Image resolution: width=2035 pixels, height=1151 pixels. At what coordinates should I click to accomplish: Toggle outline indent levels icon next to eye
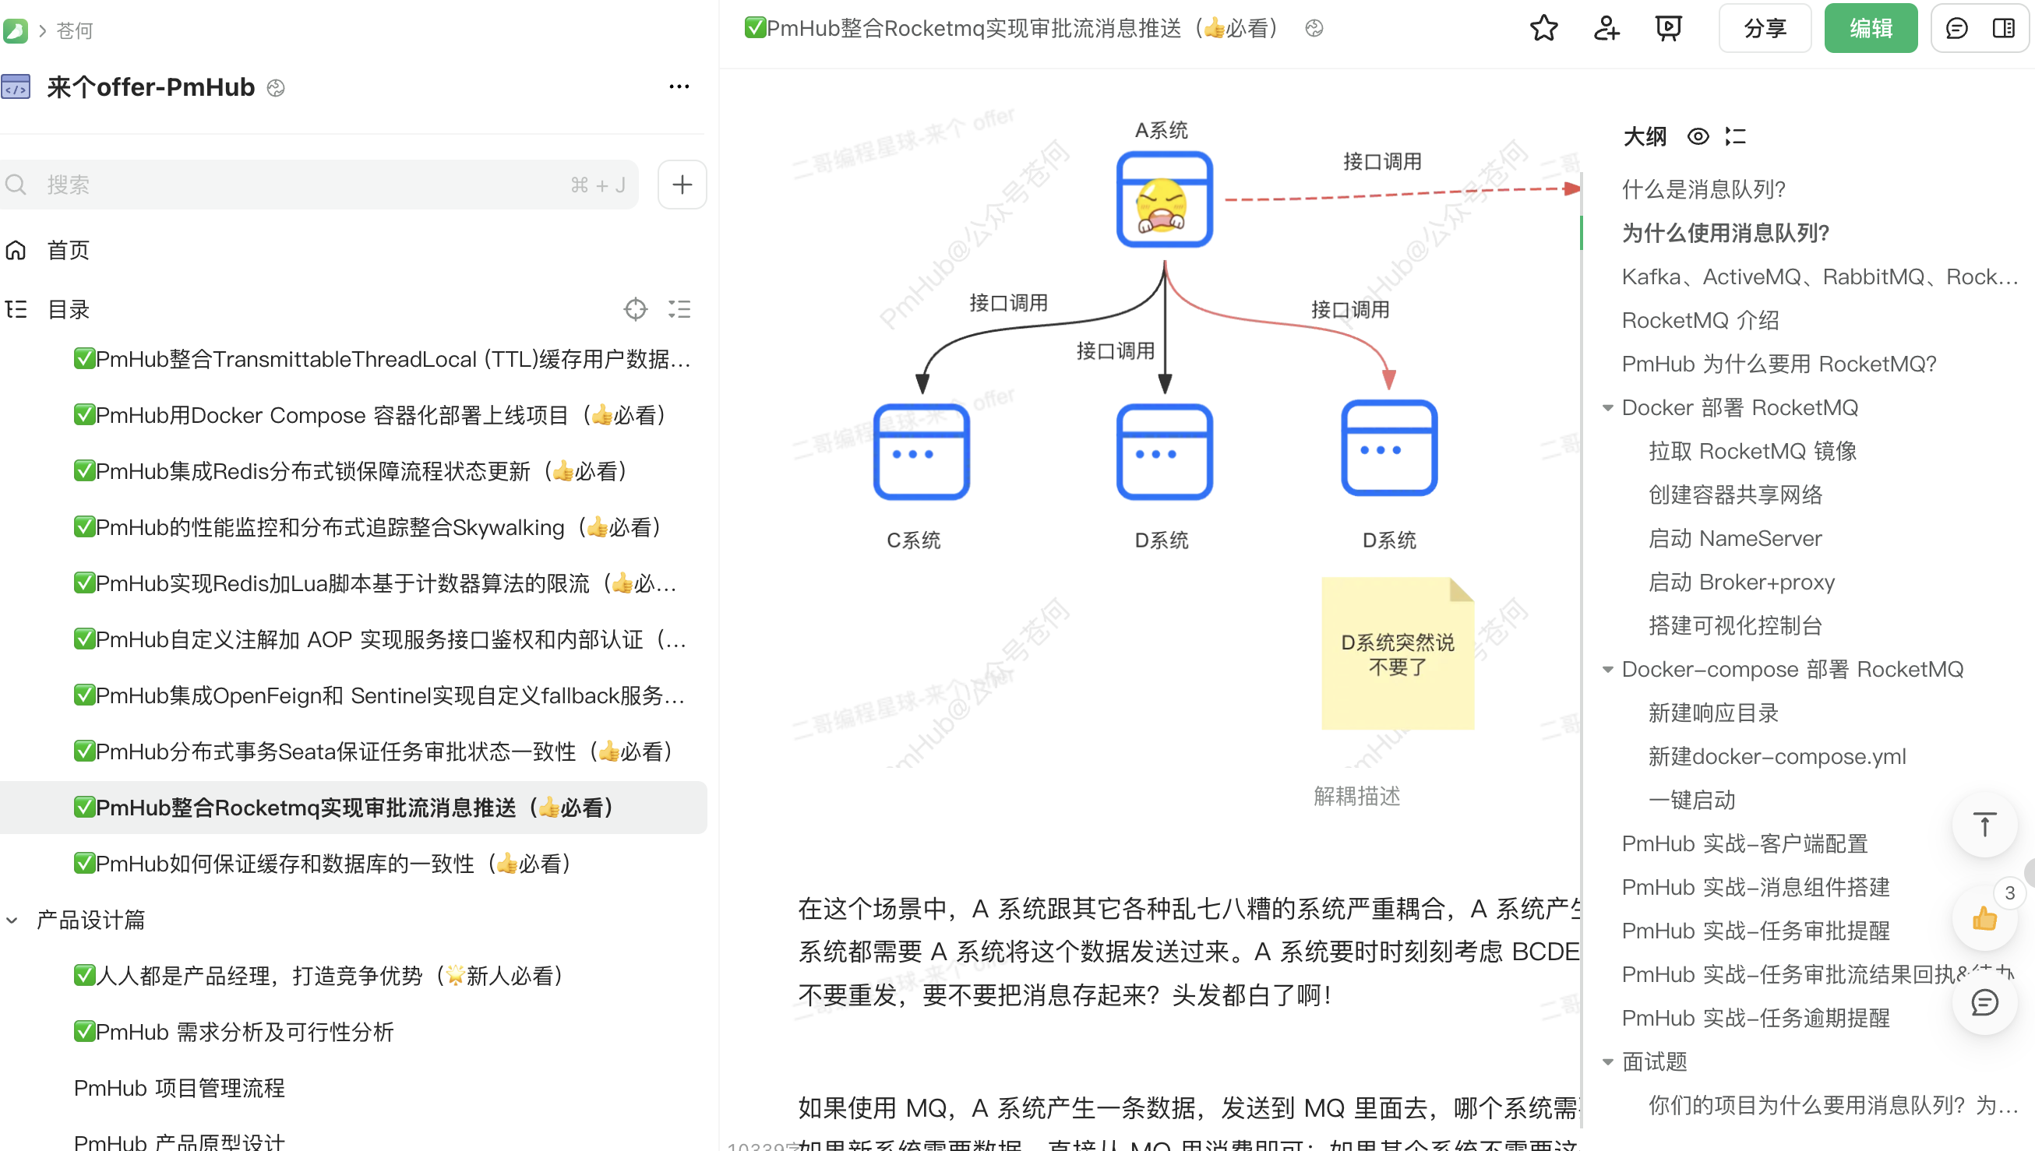click(x=1735, y=136)
